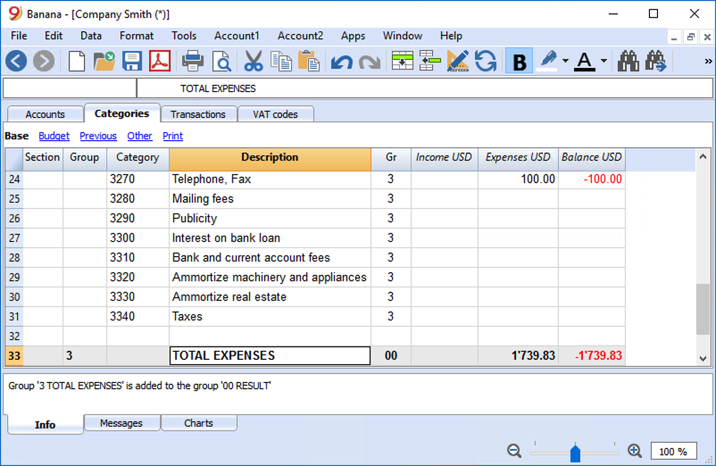Copy selection with the copy icon
This screenshot has height=466, width=716.
pyautogui.click(x=281, y=62)
